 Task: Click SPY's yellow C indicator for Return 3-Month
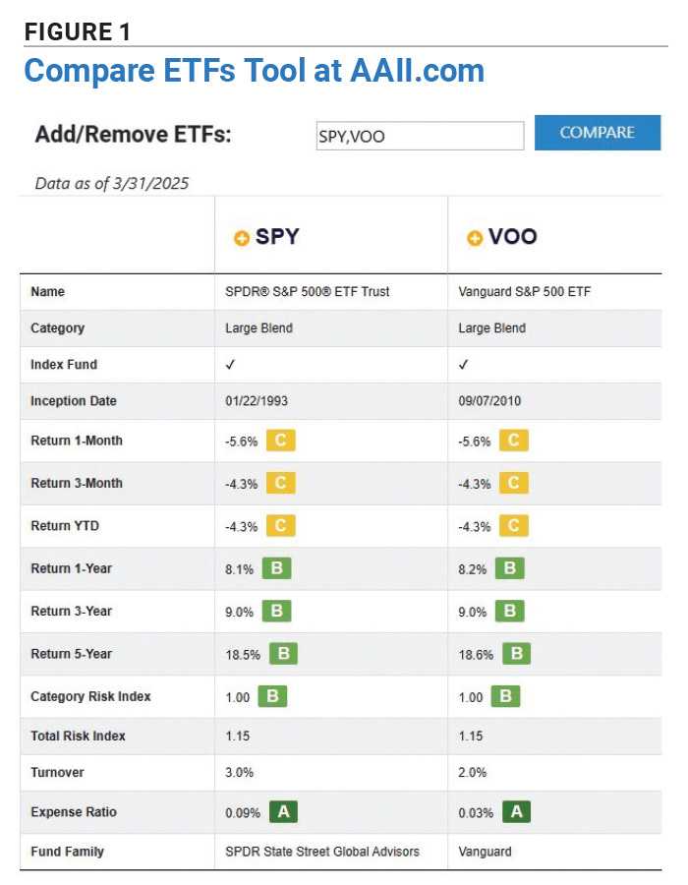pos(279,483)
